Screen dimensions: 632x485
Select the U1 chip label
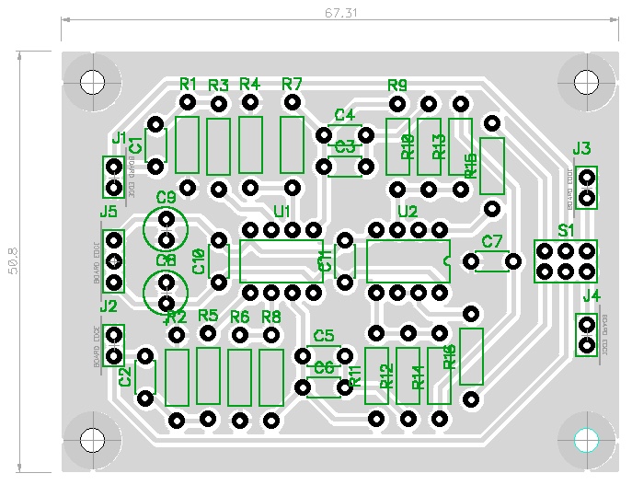282,212
